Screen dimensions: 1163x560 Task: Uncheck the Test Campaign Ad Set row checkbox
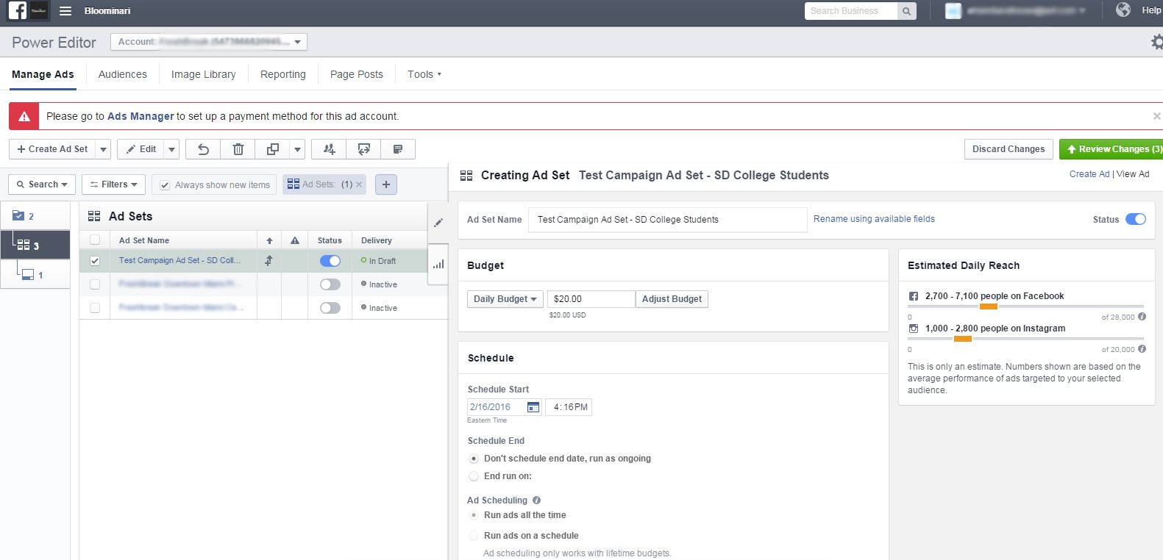95,260
